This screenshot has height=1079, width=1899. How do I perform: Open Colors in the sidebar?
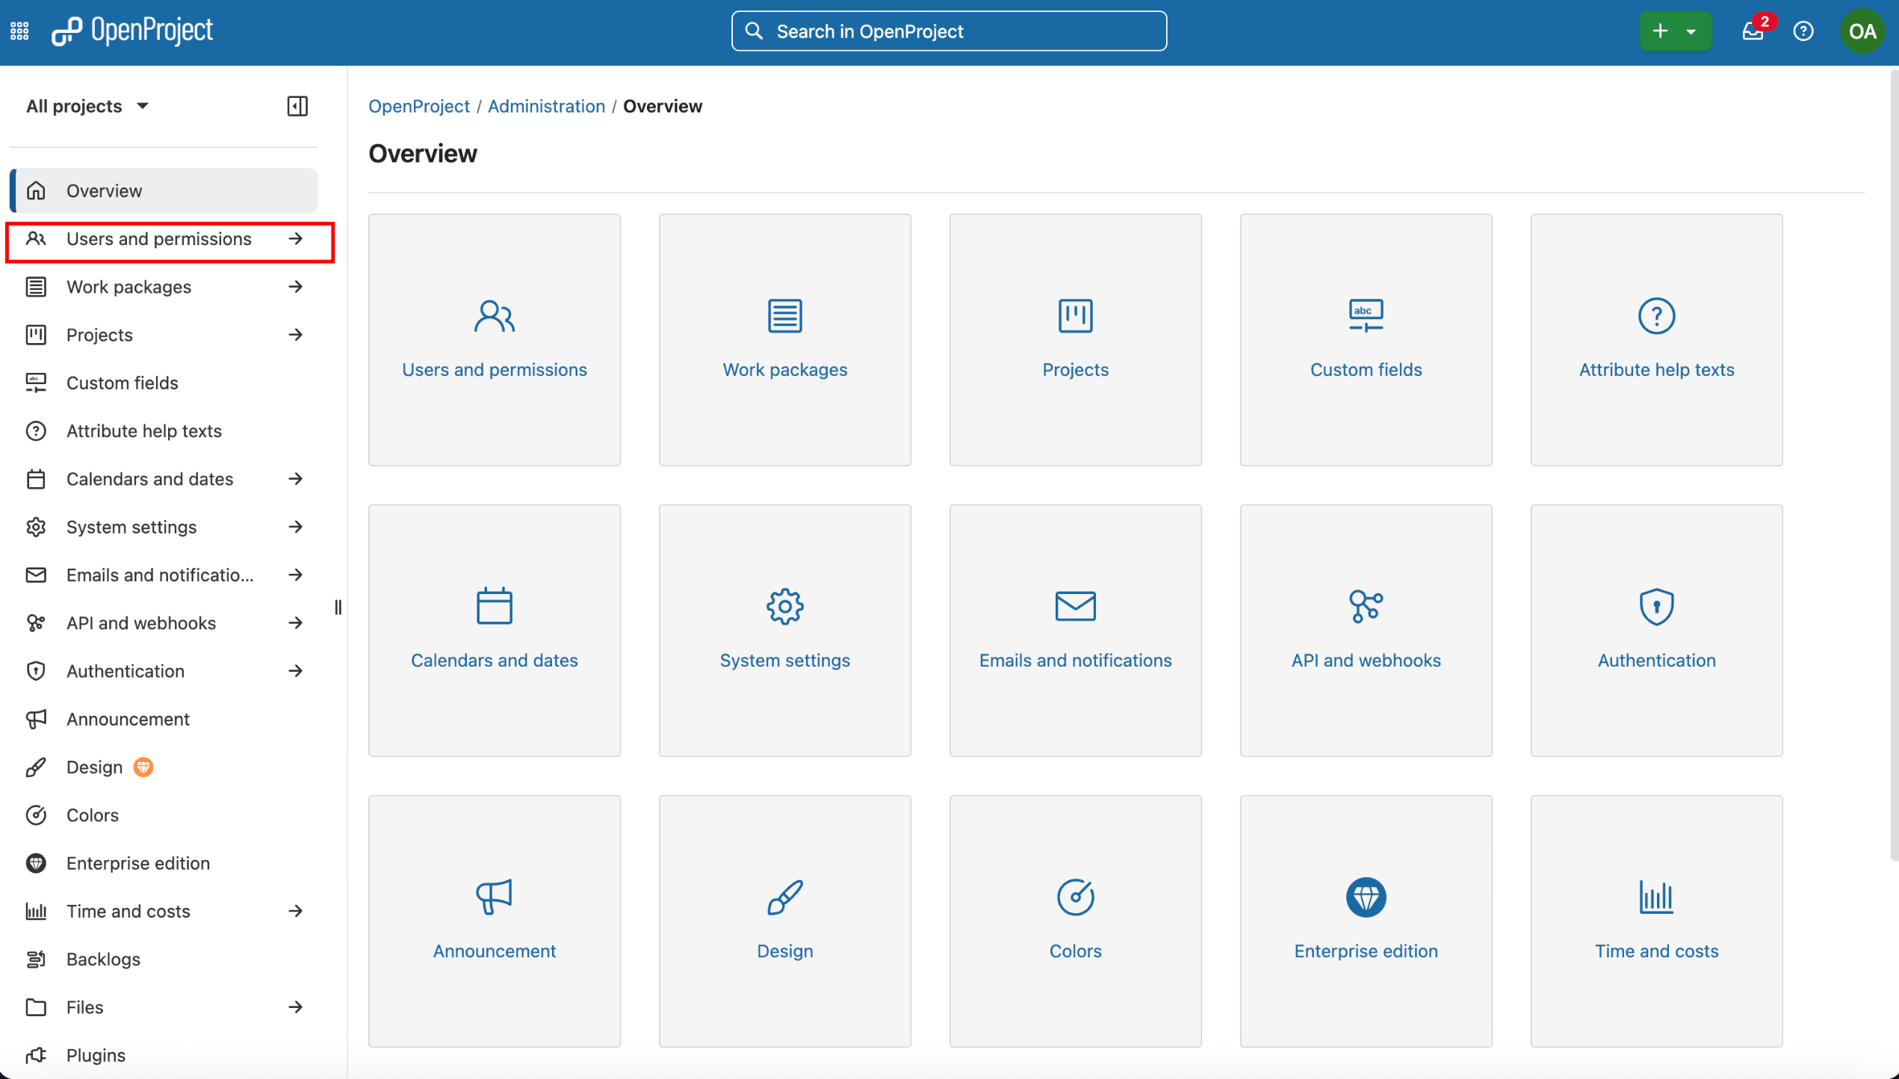(164, 815)
